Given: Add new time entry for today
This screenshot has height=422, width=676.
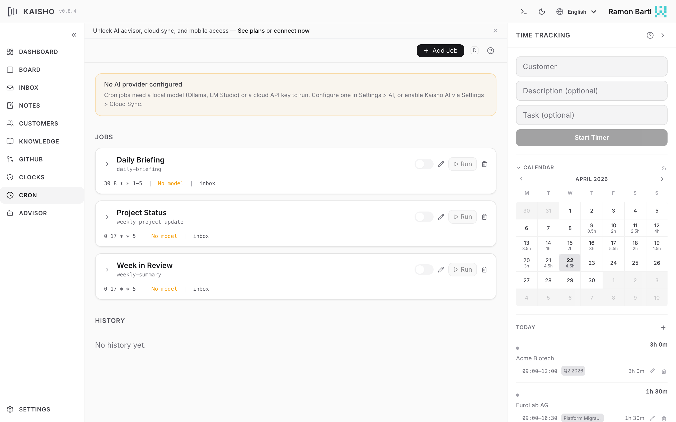Looking at the screenshot, I should pos(663,327).
